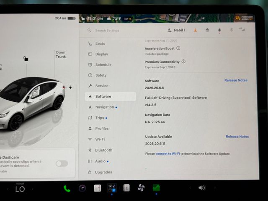Select the Software menu item
Viewport: 268px width, 201px height.
coord(111,96)
